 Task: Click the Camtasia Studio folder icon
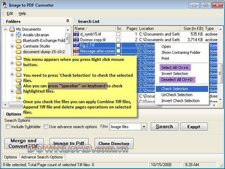[19, 46]
